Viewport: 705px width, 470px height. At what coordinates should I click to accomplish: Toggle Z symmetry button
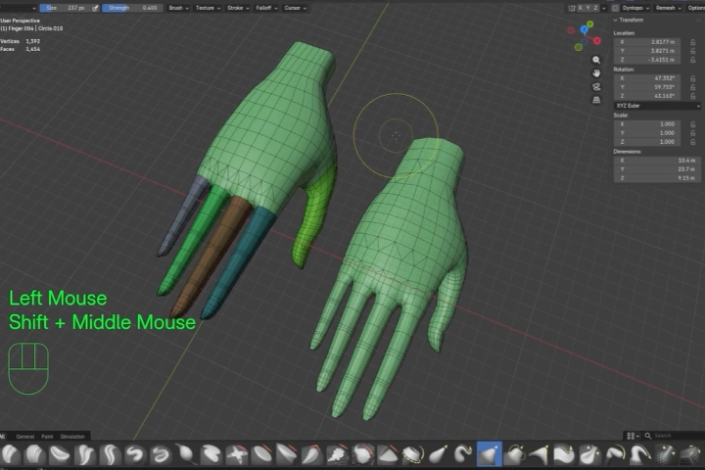(x=595, y=8)
